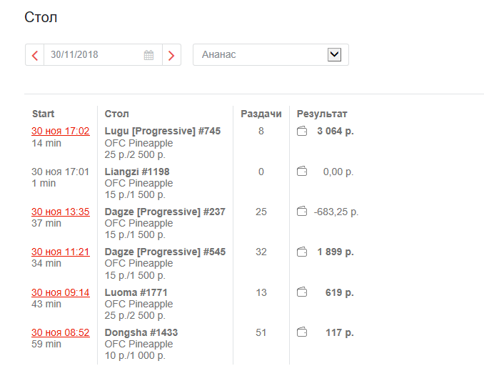Open the 30 ноя 13:35 session link
This screenshot has height=376, width=484.
61,212
